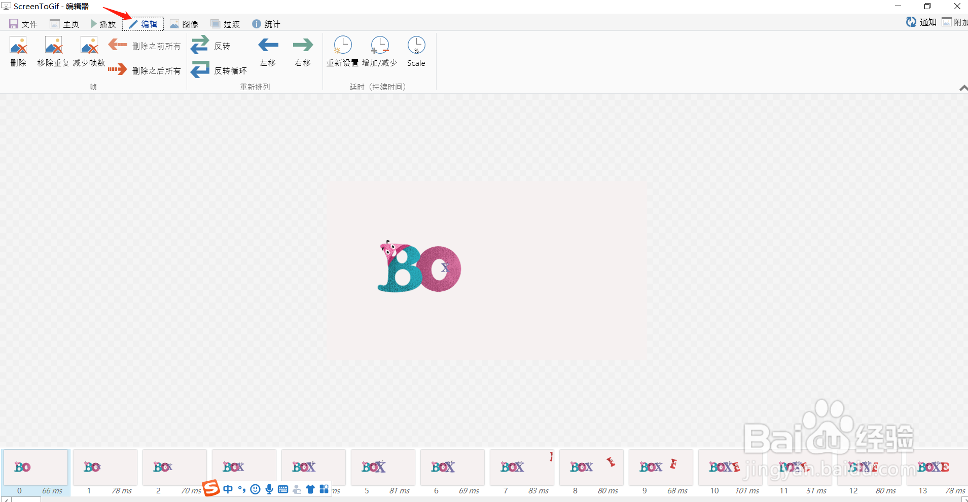Image resolution: width=968 pixels, height=502 pixels.
Task: Click the 减少帧数 reduce frame count icon
Action: point(89,46)
